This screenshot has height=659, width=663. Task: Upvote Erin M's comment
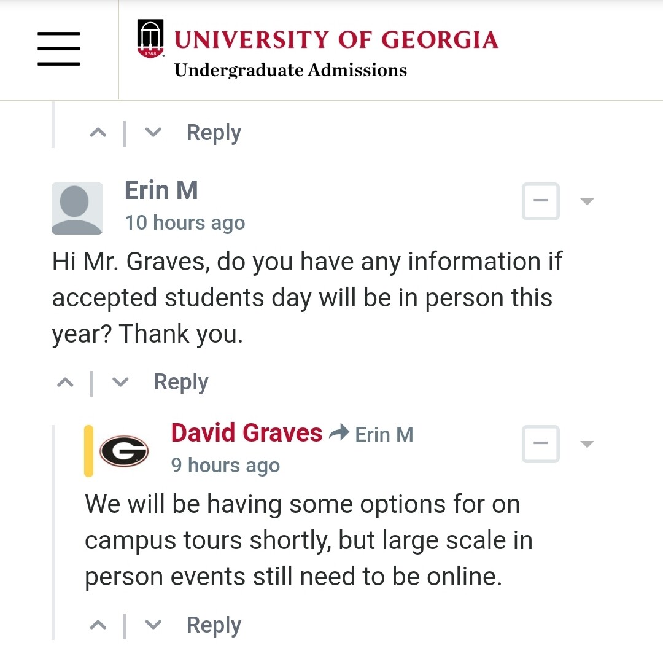tap(65, 383)
